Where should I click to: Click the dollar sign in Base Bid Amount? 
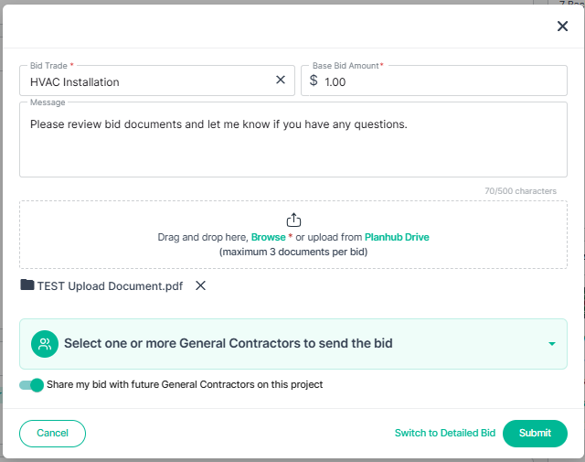(314, 81)
